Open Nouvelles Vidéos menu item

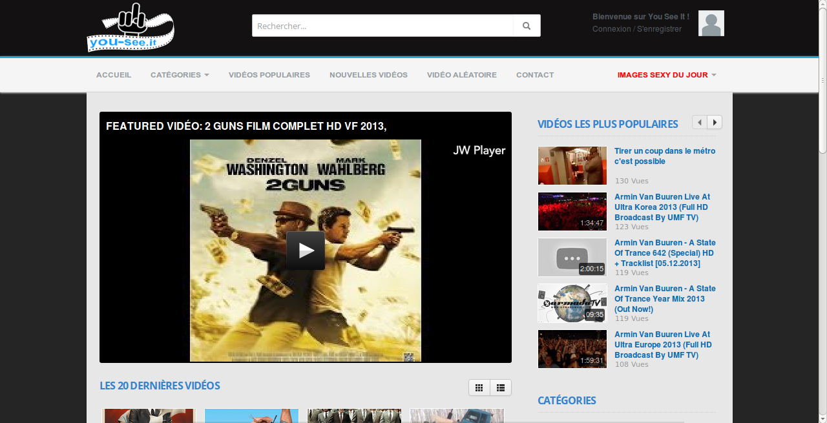[368, 75]
